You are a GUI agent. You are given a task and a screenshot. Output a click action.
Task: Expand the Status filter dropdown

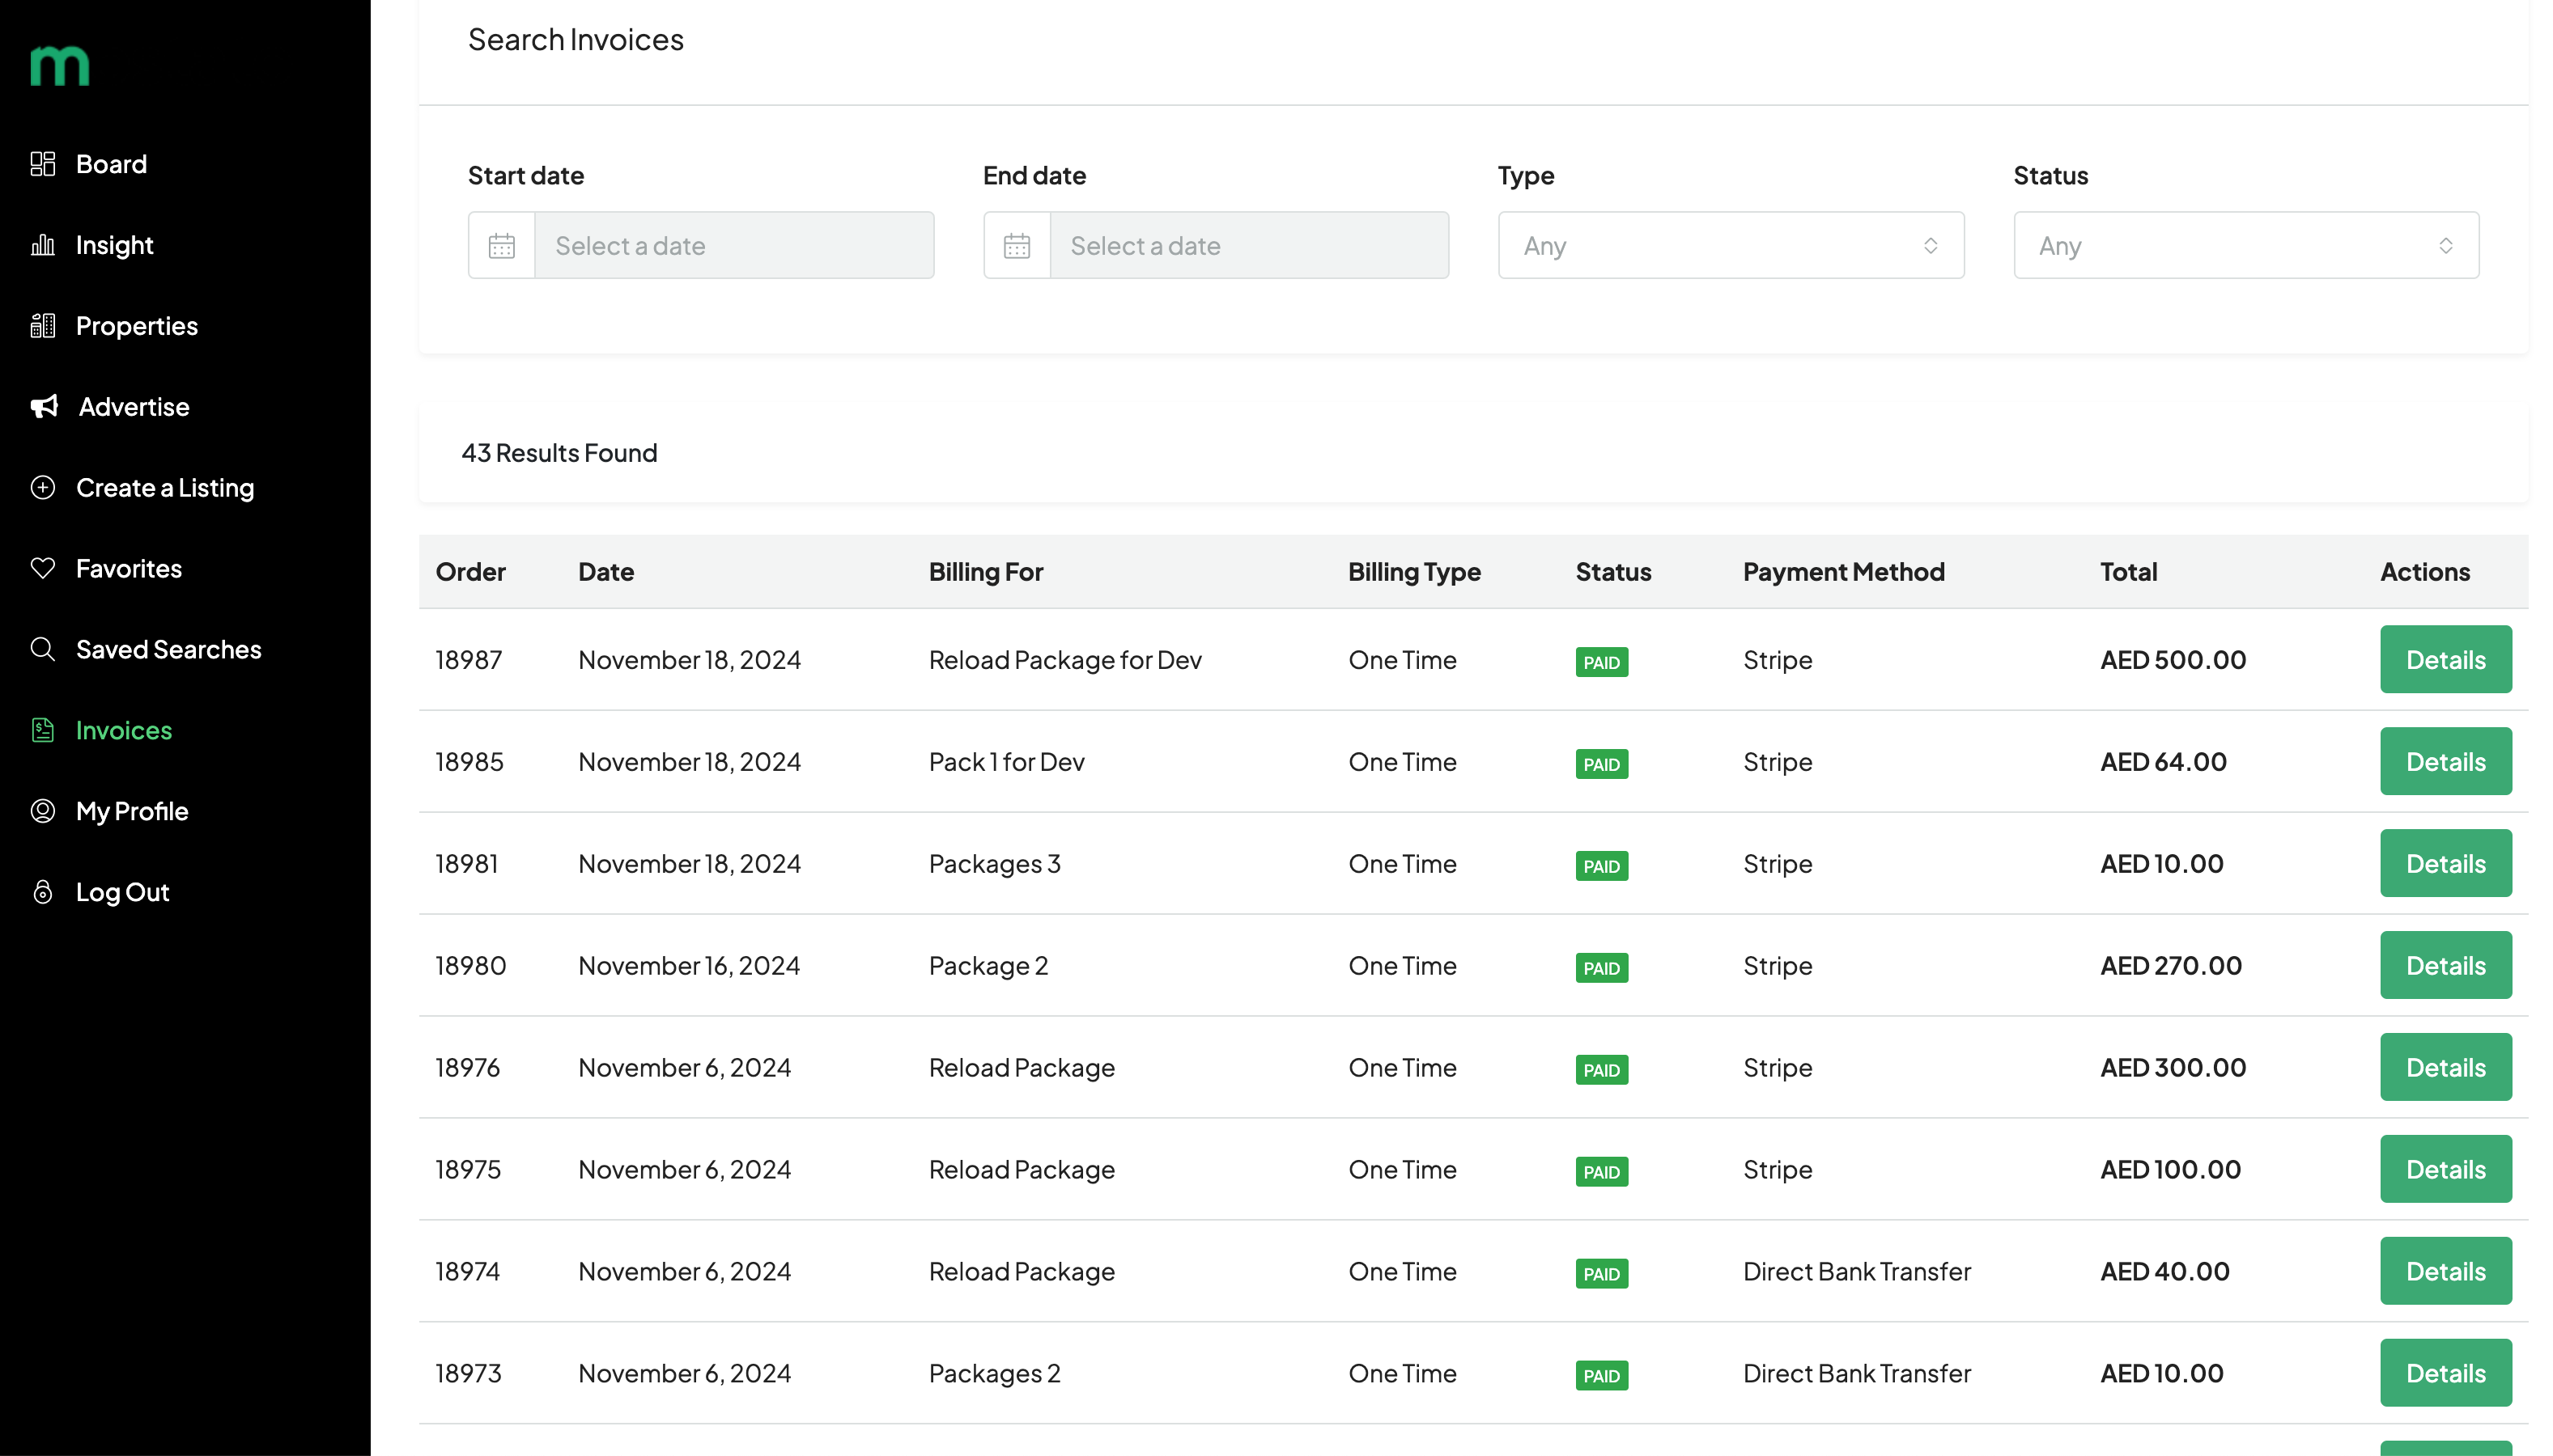pyautogui.click(x=2246, y=246)
